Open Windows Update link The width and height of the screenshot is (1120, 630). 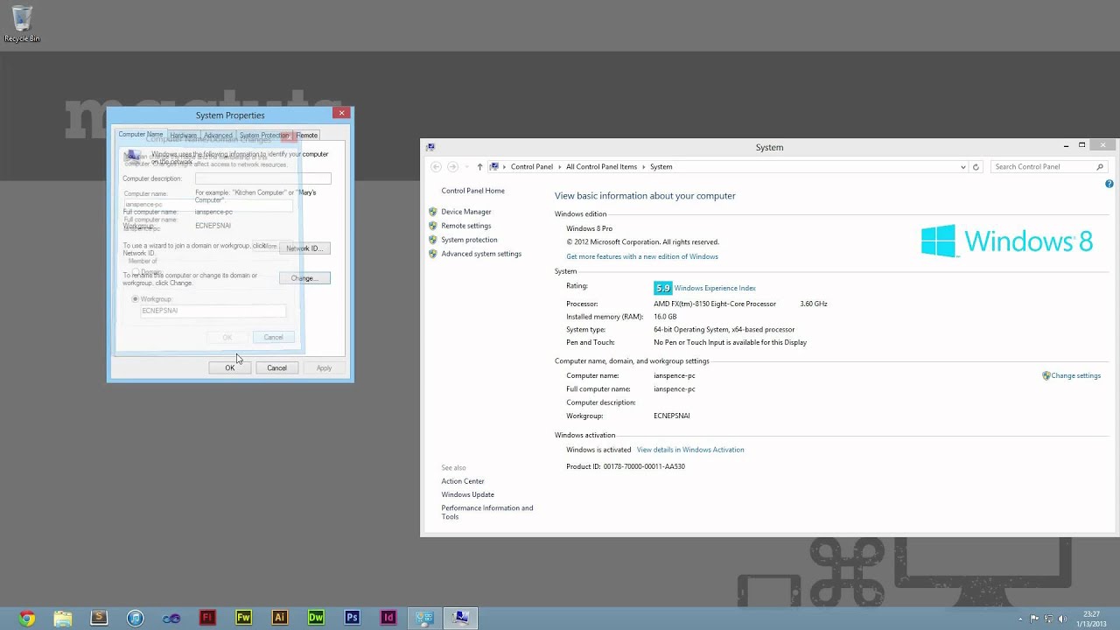[467, 494]
